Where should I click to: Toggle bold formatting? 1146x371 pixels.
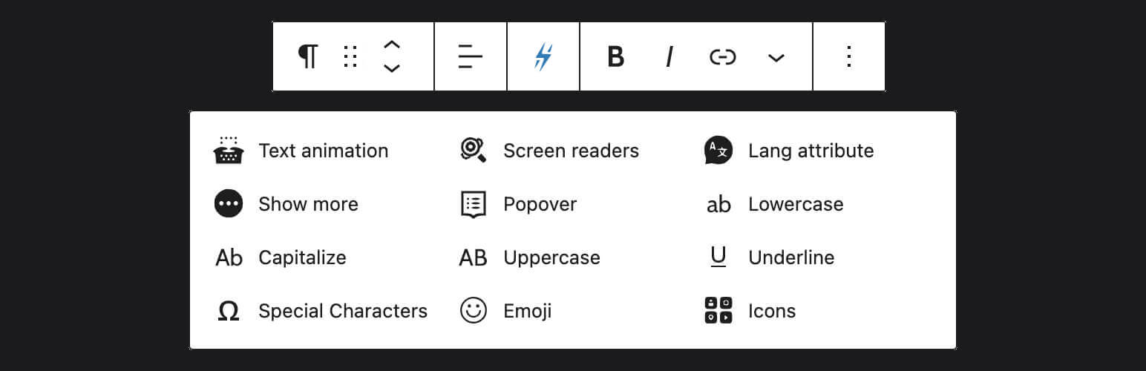615,56
